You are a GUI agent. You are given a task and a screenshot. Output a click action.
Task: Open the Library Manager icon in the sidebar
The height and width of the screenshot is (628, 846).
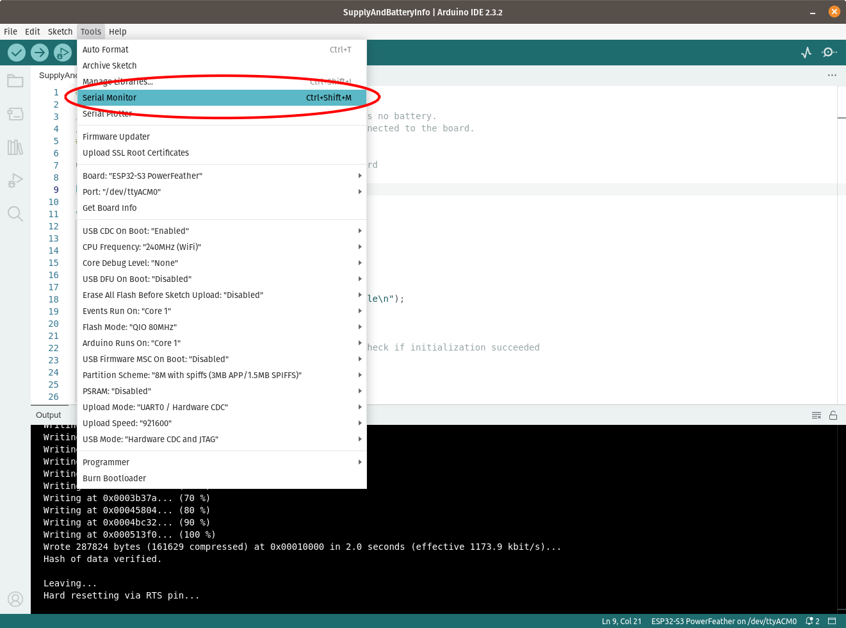tap(15, 147)
